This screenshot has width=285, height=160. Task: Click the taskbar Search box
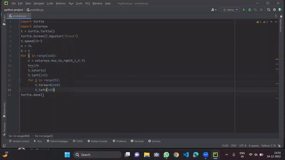[98, 155]
